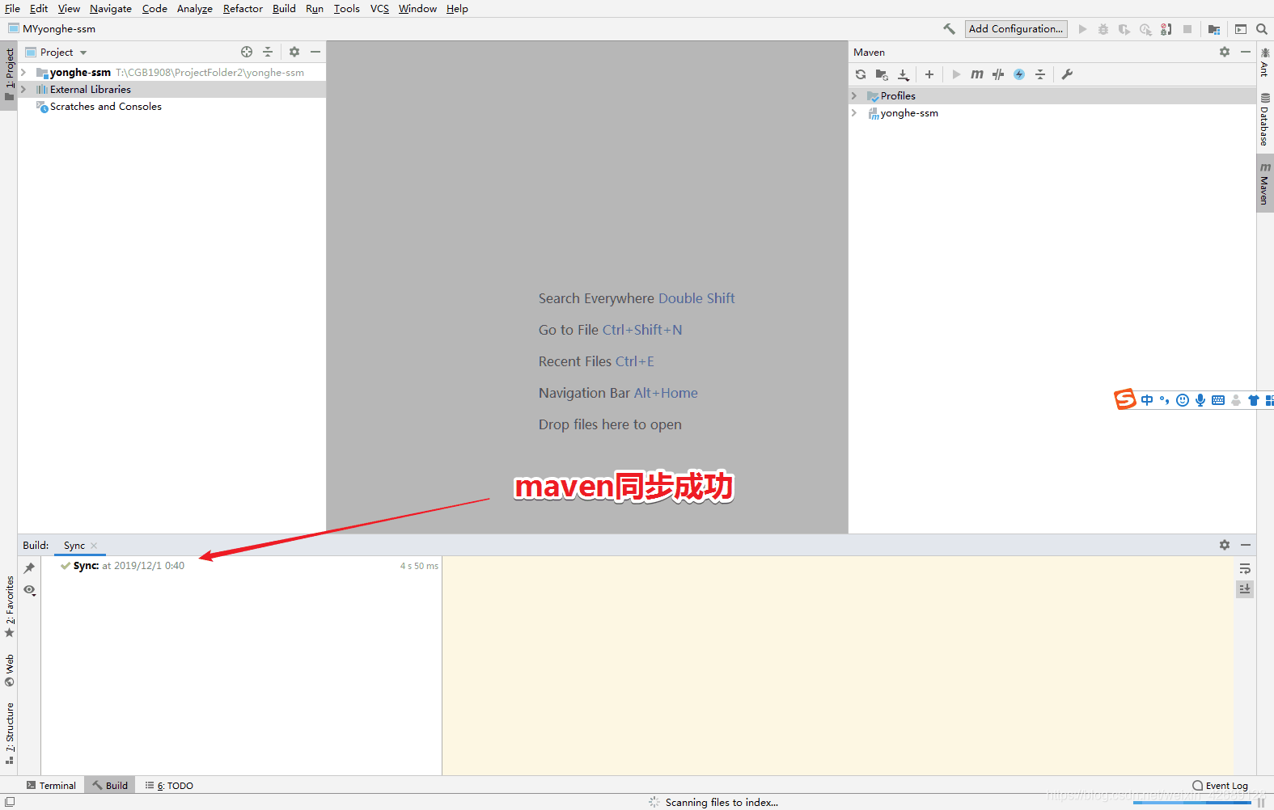Toggle scroll to end in the build output
1274x810 pixels.
tap(1245, 589)
